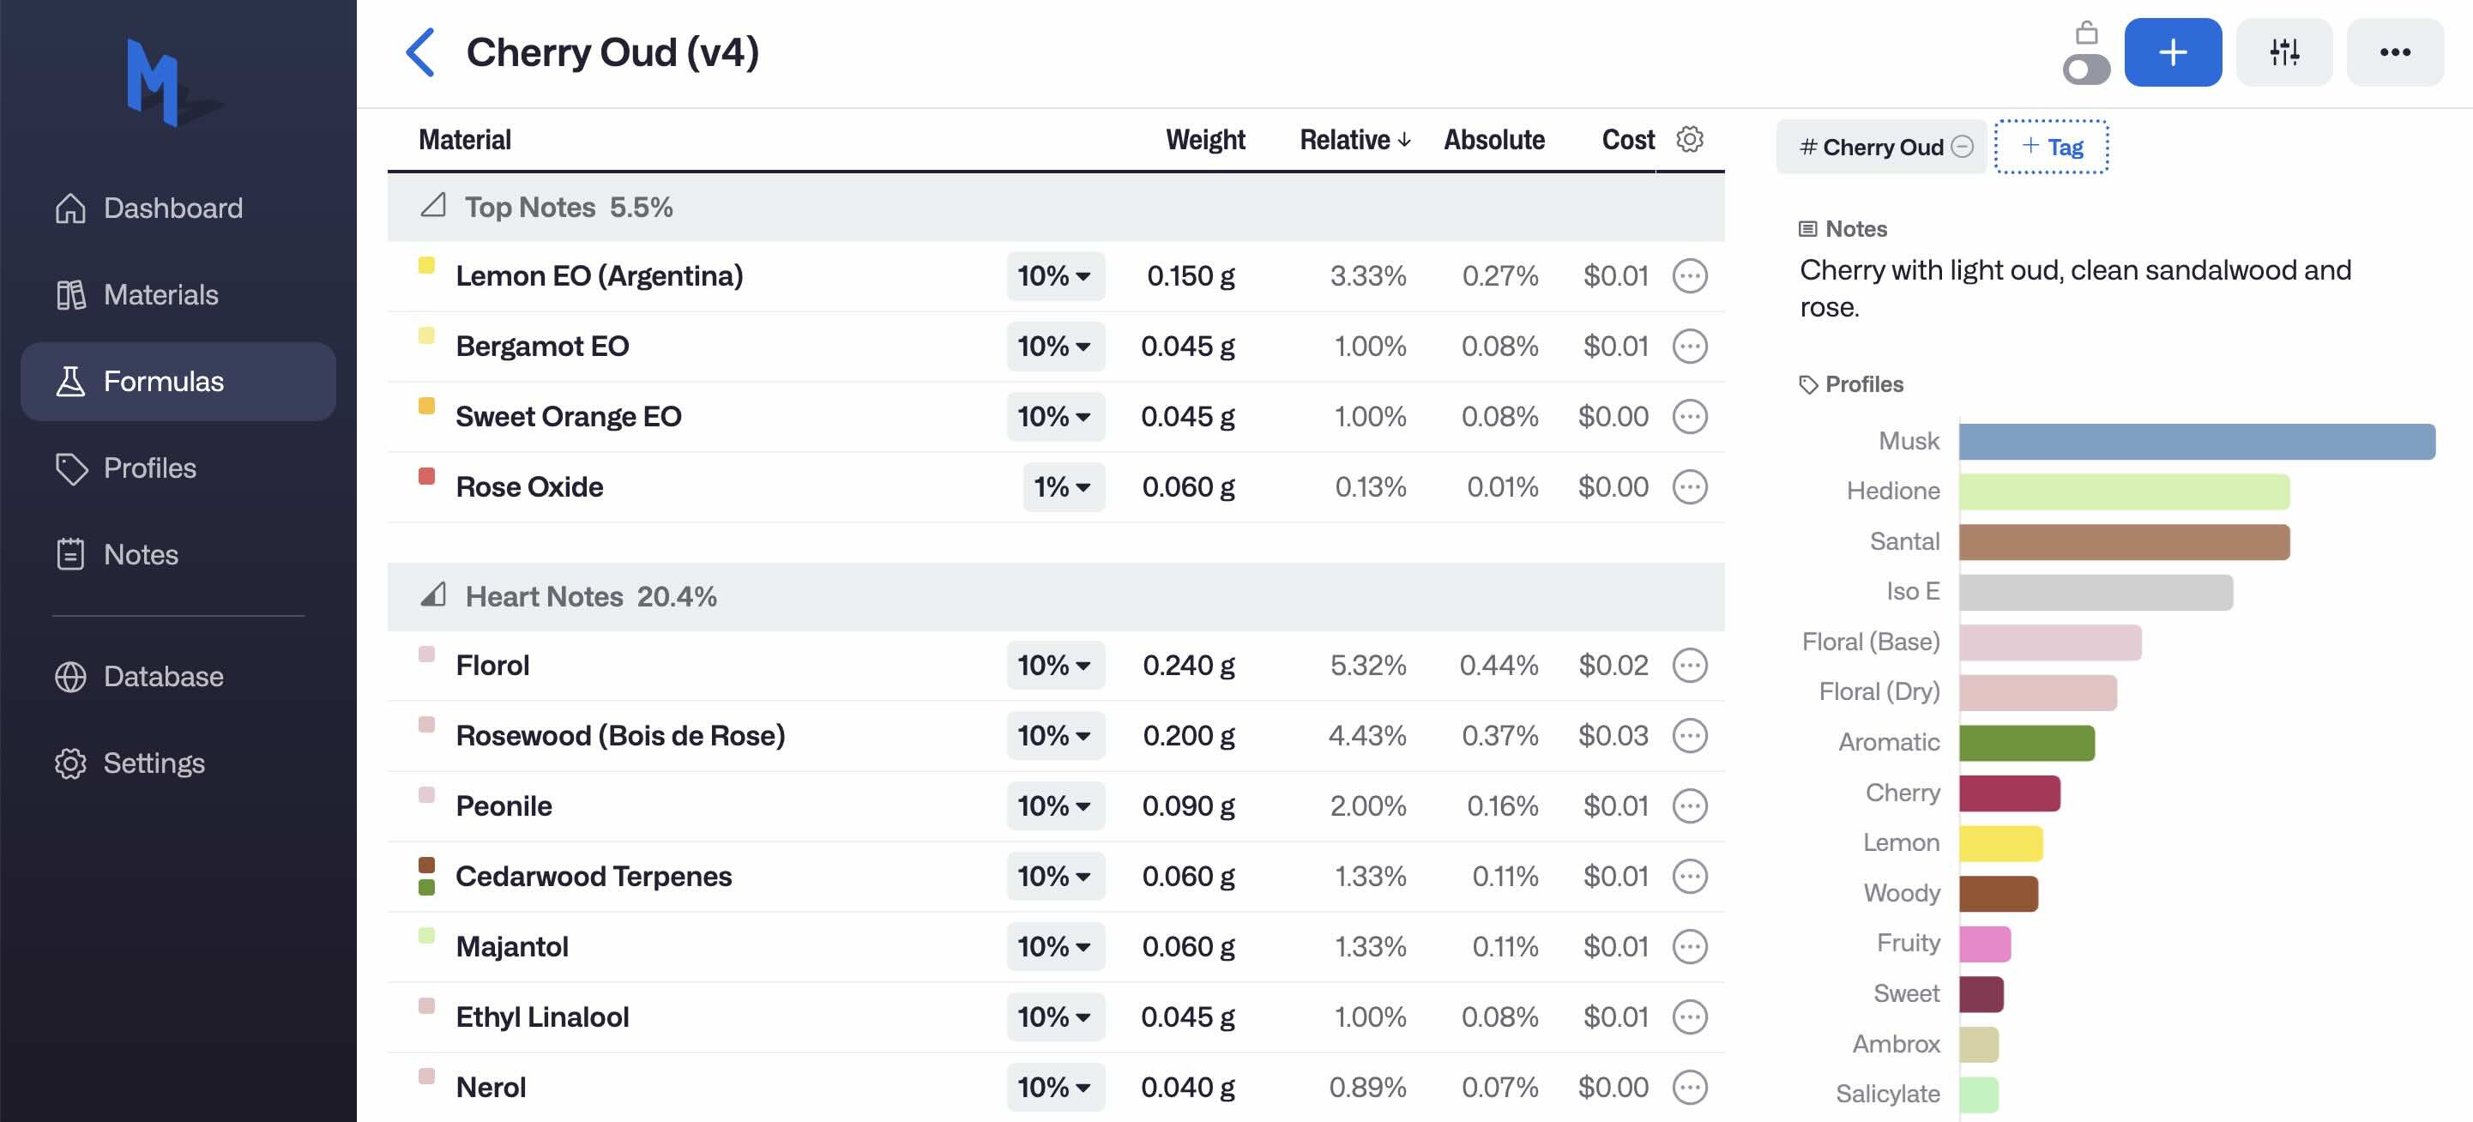Image resolution: width=2473 pixels, height=1122 pixels.
Task: Open the three-dot more options menu
Action: coord(2394,51)
